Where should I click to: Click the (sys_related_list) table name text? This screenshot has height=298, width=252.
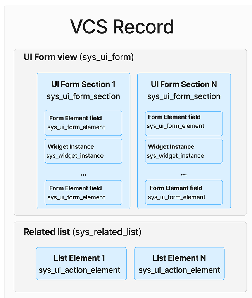[x=107, y=232]
